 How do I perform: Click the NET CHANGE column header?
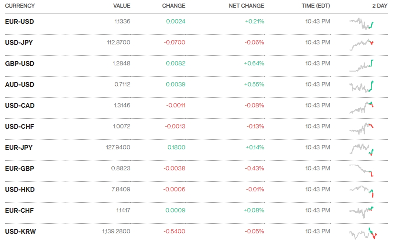pyautogui.click(x=247, y=6)
